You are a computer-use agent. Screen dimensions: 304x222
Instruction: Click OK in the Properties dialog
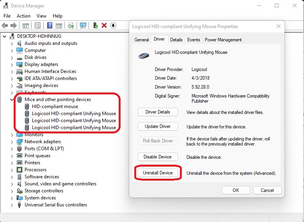pyautogui.click(x=236, y=190)
